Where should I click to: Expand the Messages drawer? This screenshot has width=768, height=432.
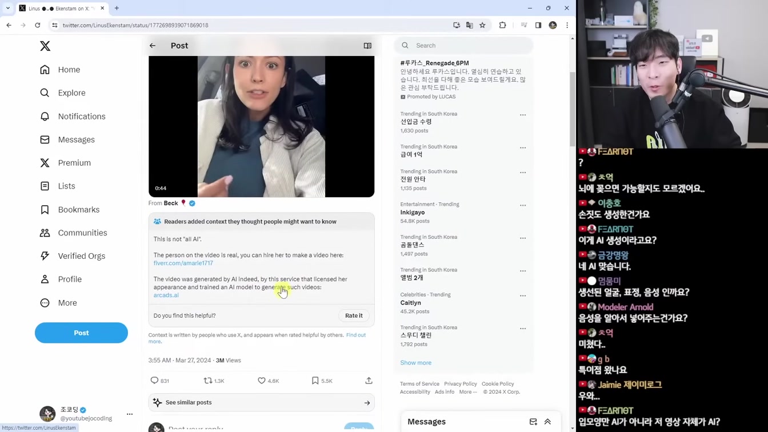coord(547,422)
